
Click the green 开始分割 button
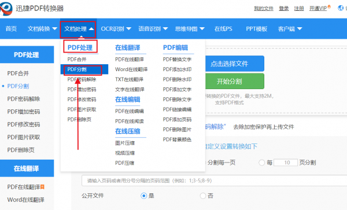click(x=235, y=81)
